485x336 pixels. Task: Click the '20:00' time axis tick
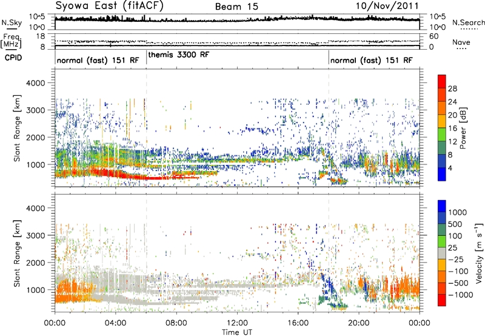click(x=358, y=323)
